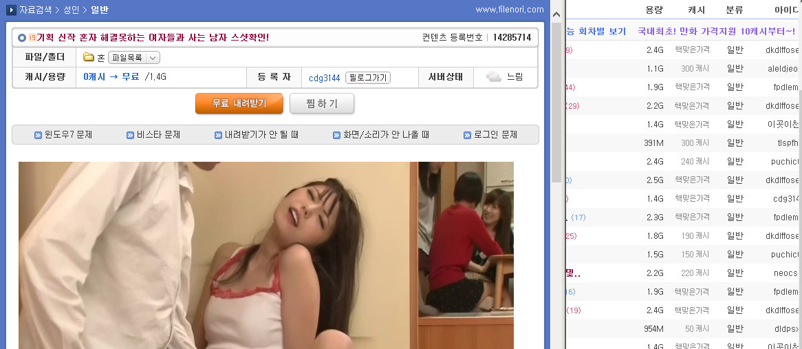Click the 찜하기 button

coord(322,103)
